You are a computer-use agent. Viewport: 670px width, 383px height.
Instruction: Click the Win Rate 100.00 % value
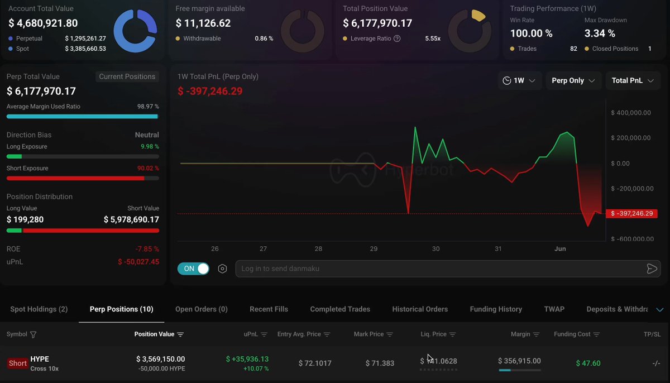[532, 33]
